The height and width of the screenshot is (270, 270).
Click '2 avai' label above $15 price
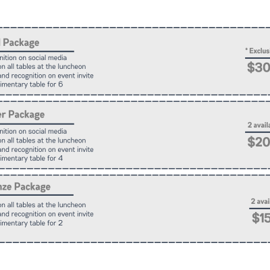pos(261,201)
